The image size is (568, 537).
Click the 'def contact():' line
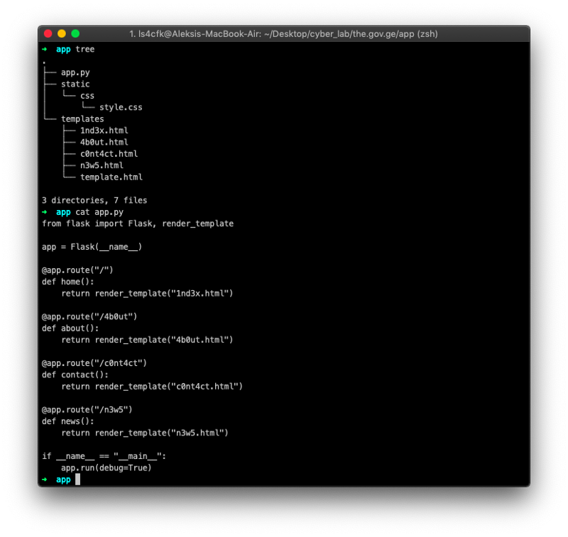coord(75,375)
